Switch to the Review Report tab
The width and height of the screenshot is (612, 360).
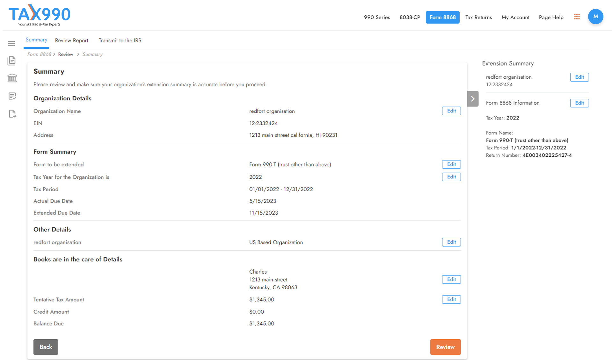click(x=71, y=40)
